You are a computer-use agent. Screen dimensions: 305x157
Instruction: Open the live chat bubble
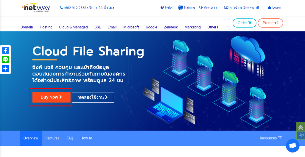[x=292, y=145]
